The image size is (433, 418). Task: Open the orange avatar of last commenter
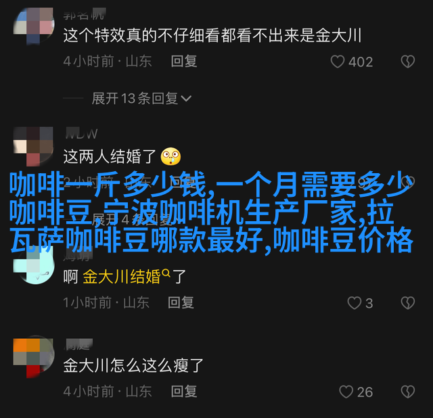[34, 358]
